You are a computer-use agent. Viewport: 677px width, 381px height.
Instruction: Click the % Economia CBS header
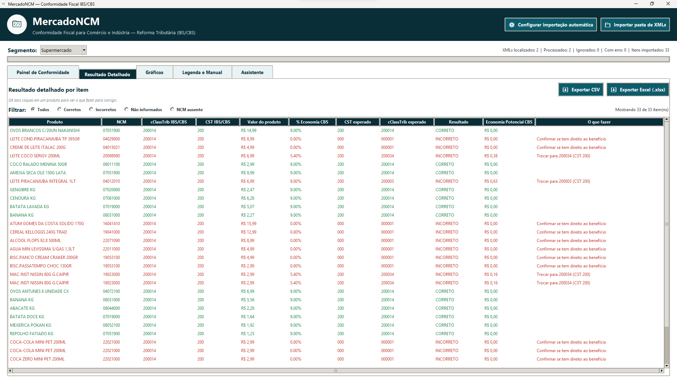[312, 122]
